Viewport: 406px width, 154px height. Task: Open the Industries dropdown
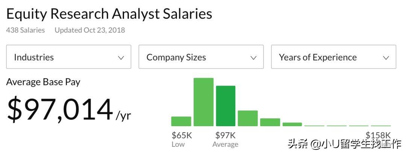[x=68, y=57]
